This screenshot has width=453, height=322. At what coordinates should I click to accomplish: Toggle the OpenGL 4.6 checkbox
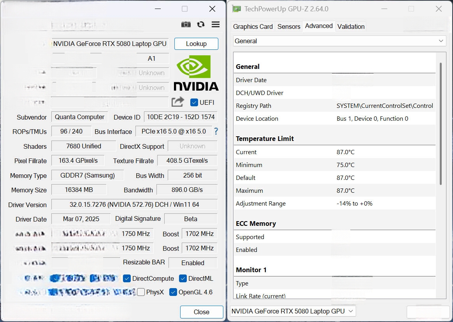(173, 292)
